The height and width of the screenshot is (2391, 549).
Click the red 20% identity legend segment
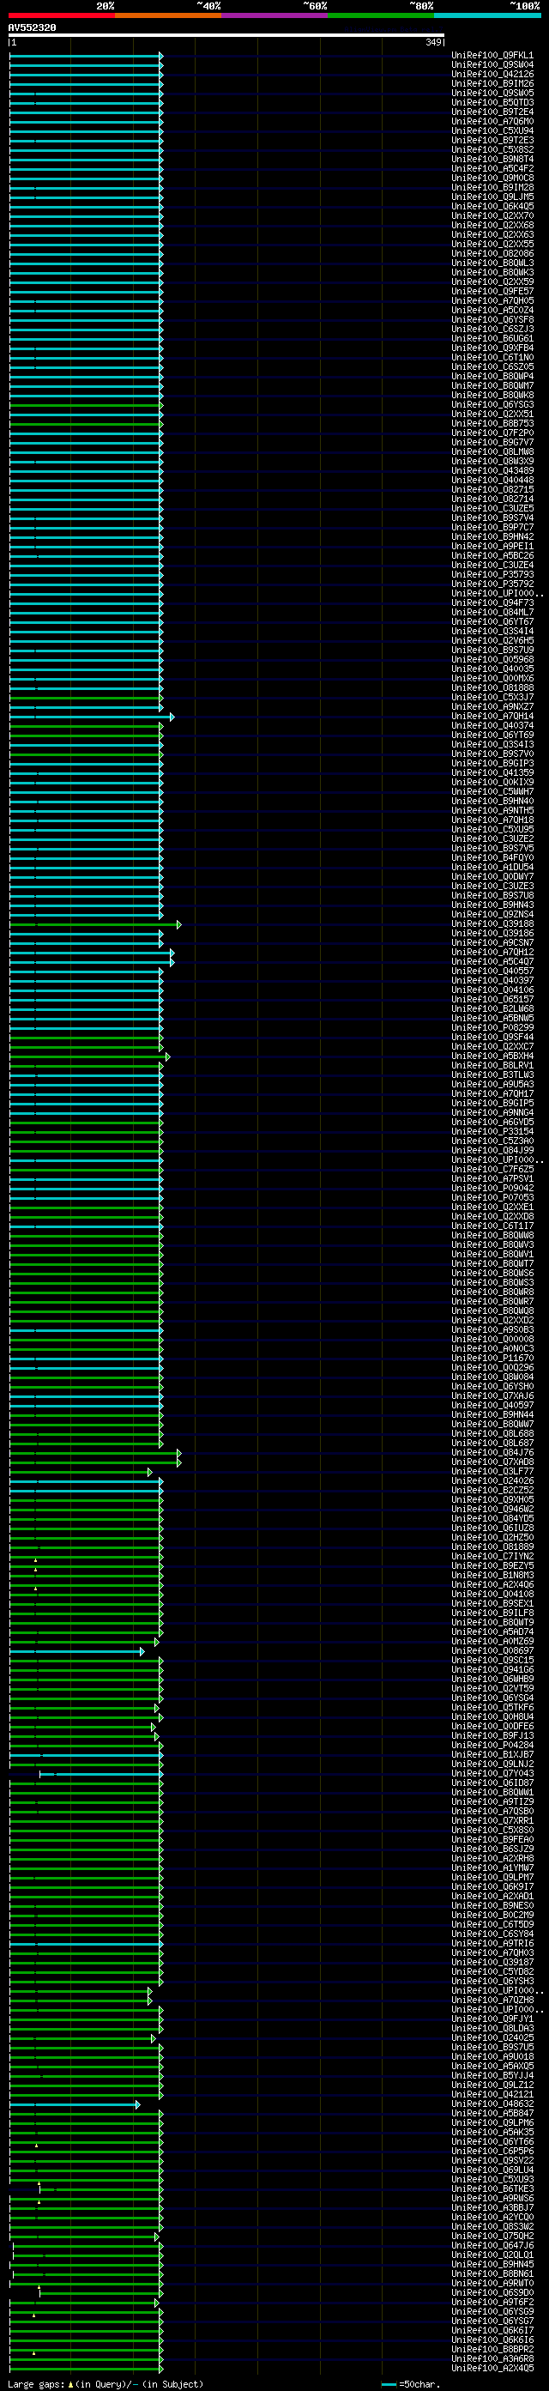click(61, 15)
